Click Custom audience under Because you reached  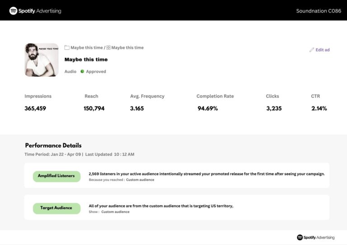pos(140,180)
